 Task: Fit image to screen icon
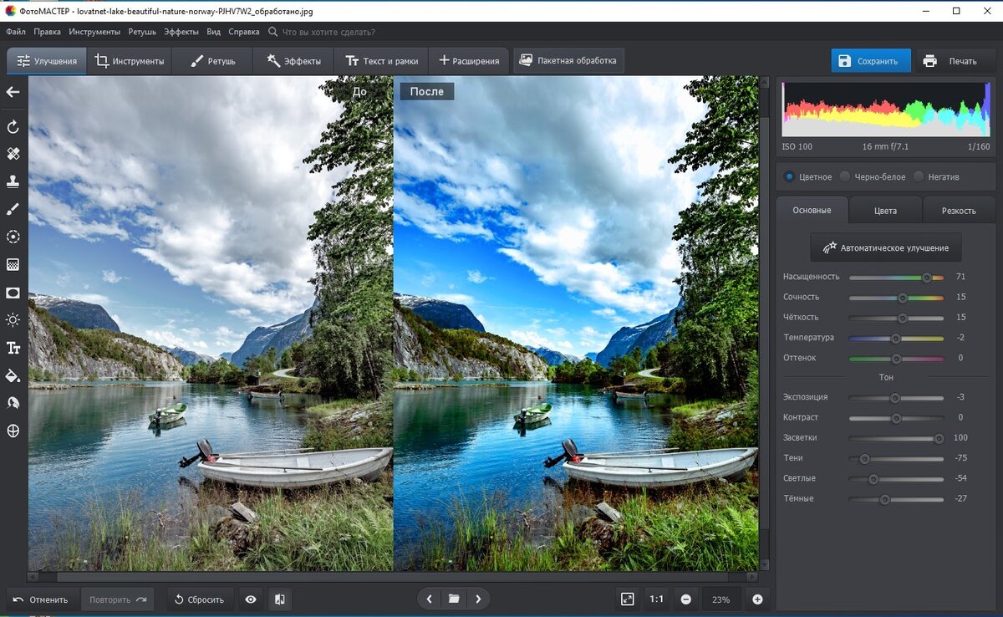tap(628, 599)
